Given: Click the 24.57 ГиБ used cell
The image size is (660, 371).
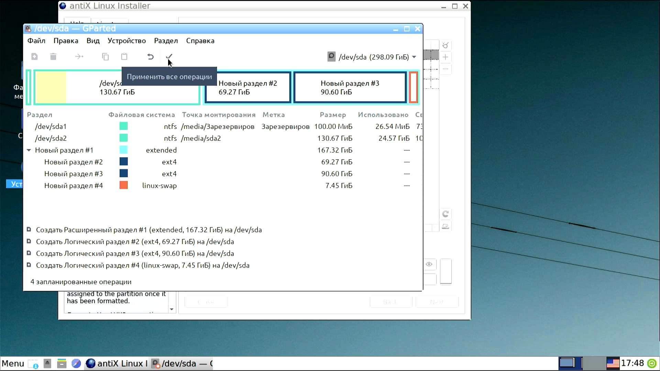Looking at the screenshot, I should [394, 138].
